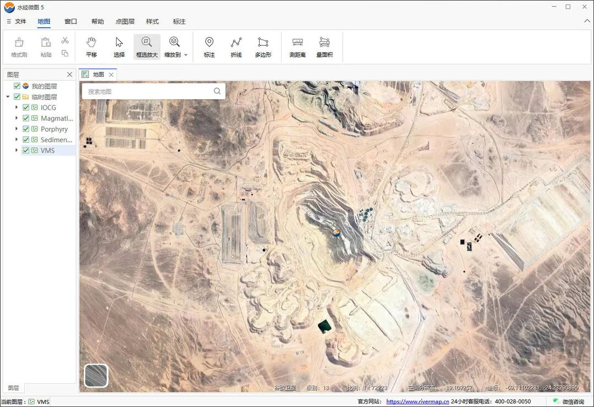Collapse the 临时图层 tree group
The width and height of the screenshot is (594, 407).
[x=8, y=97]
